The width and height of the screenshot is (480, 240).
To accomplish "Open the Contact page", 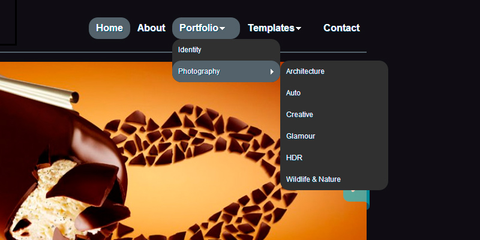I will pos(341,28).
